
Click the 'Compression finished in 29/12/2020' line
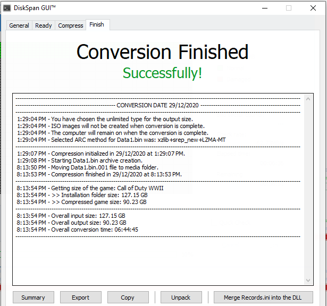pos(99,174)
